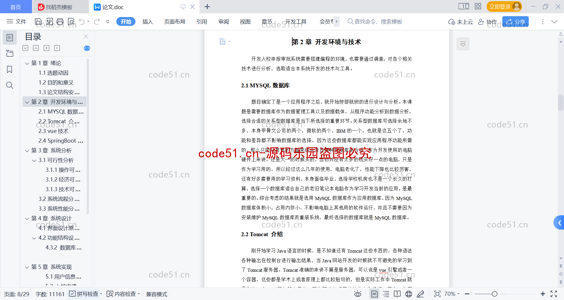Collapse 4.2 功能结构设计 node in the outline
The height and width of the screenshot is (300, 564).
click(x=34, y=238)
